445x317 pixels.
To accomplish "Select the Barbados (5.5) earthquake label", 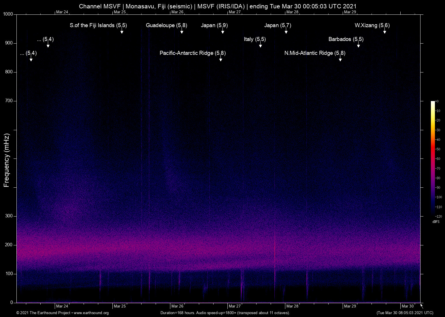I will click(346, 39).
